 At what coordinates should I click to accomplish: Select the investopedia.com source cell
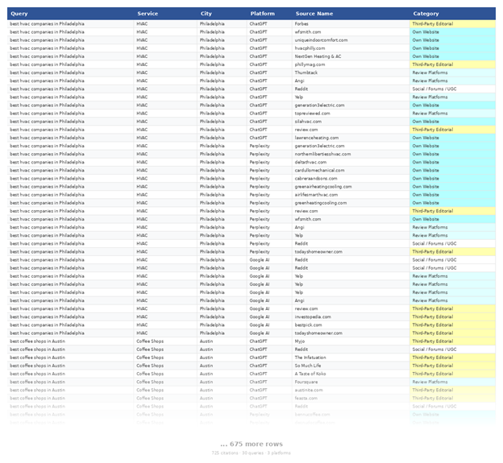tap(351, 317)
